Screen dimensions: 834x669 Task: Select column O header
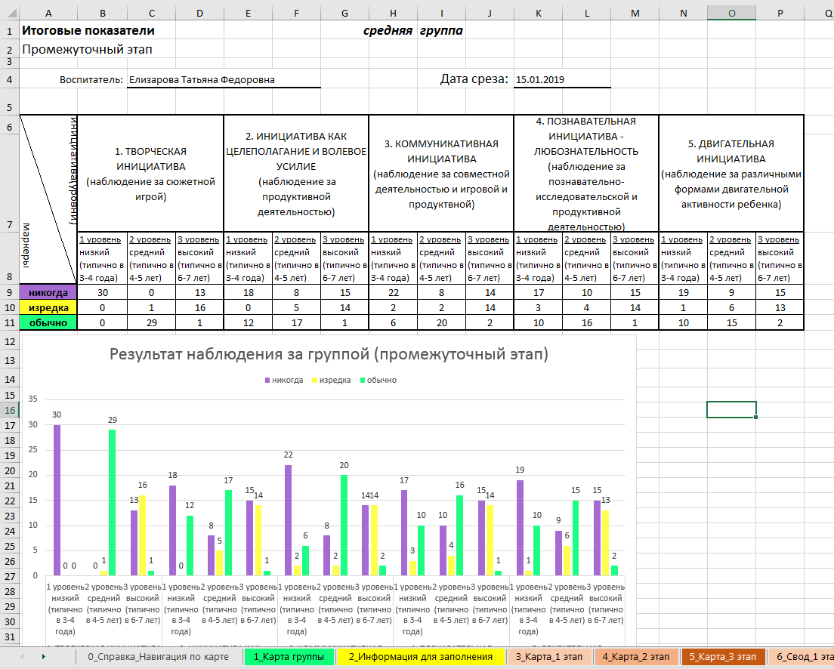tap(731, 14)
